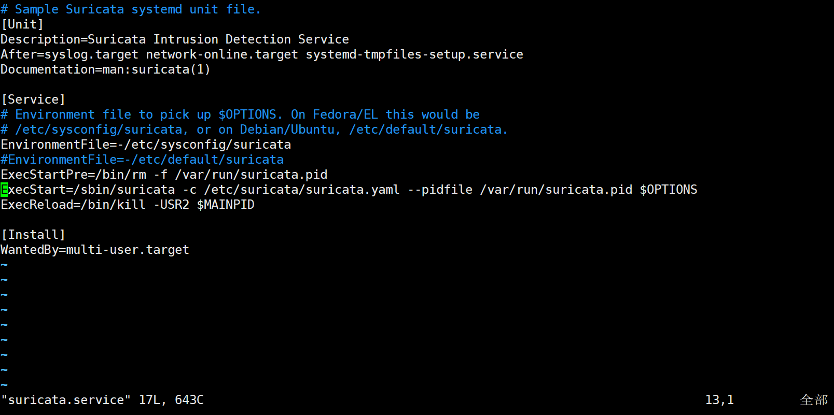Click systemd-tmpfiles-setup.service in the After line
This screenshot has height=415, width=834.
414,54
